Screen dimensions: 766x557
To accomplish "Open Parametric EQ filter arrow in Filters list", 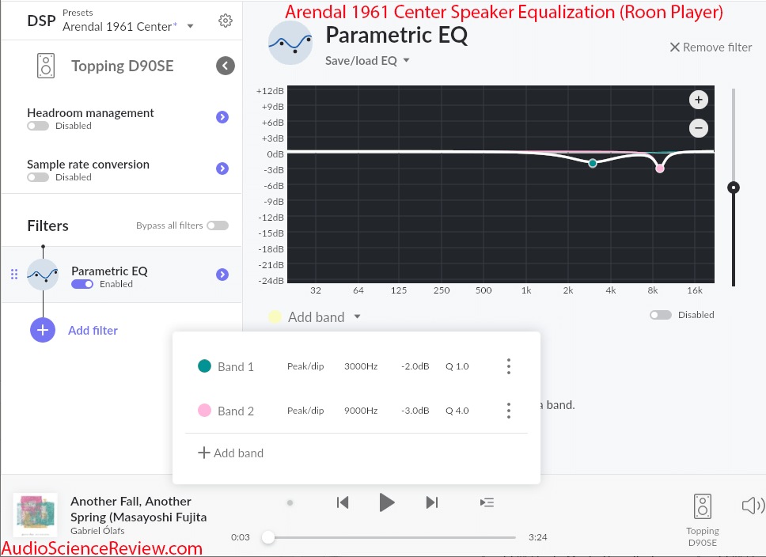I will 222,275.
